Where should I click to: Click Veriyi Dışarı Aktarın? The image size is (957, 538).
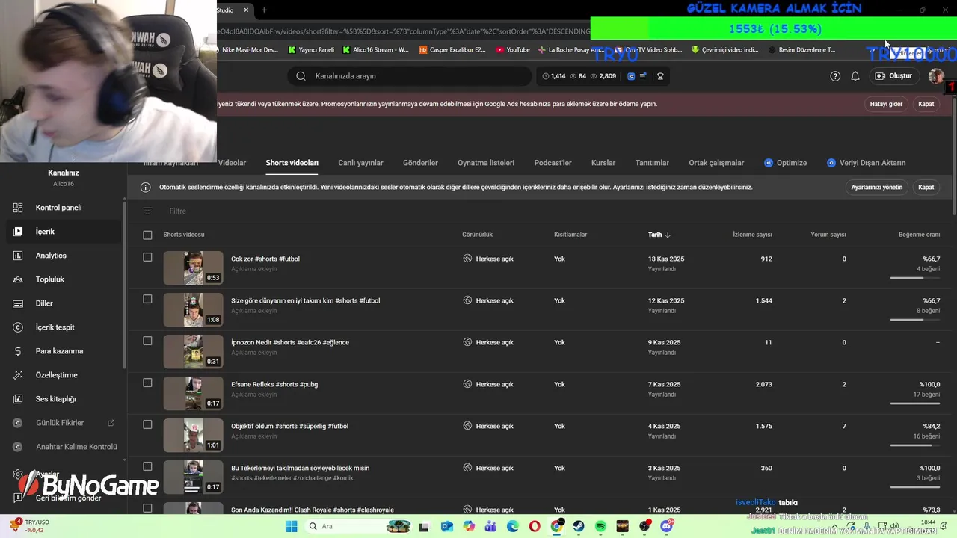click(x=866, y=163)
